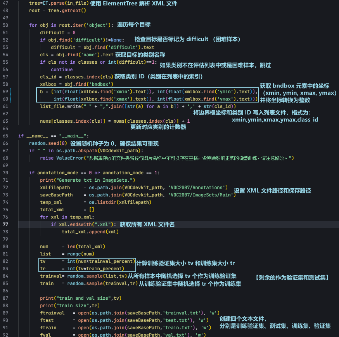The width and height of the screenshot is (339, 337).
Task: Click 'os.listdir(xmlfilepath)' on line 74
Action: pos(120,202)
